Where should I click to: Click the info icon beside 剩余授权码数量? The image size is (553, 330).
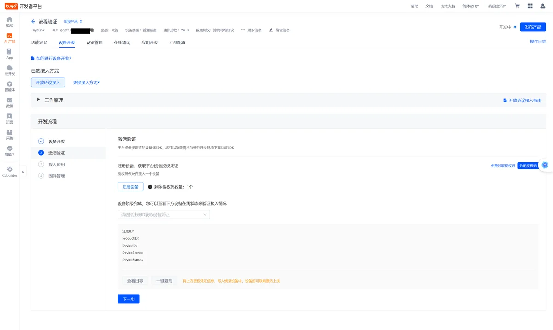(150, 187)
